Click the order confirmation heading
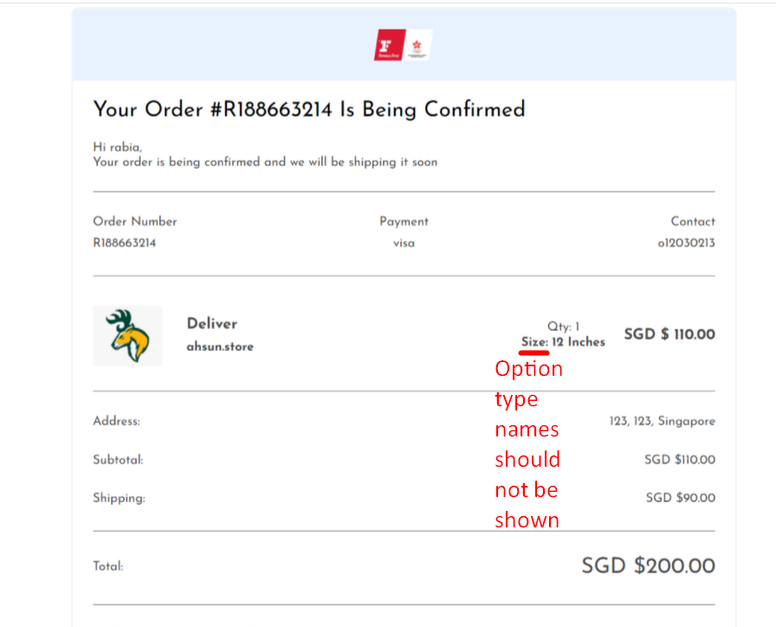Screen dimensions: 776x627 pyautogui.click(x=309, y=109)
